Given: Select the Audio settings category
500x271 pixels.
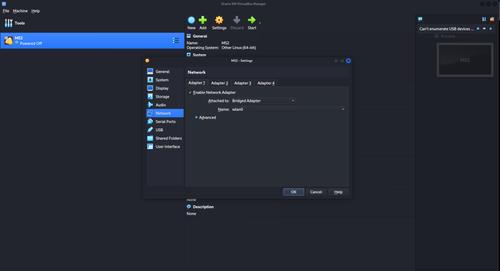Looking at the screenshot, I should point(161,105).
